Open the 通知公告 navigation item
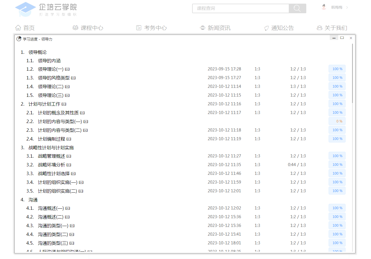371x259 pixels. (x=279, y=28)
